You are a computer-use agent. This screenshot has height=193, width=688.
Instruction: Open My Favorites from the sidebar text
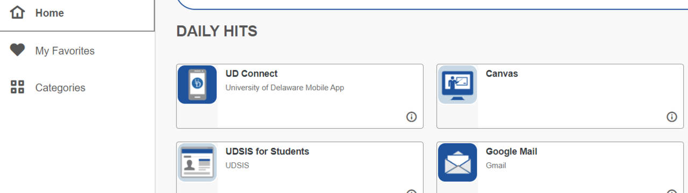pyautogui.click(x=65, y=51)
